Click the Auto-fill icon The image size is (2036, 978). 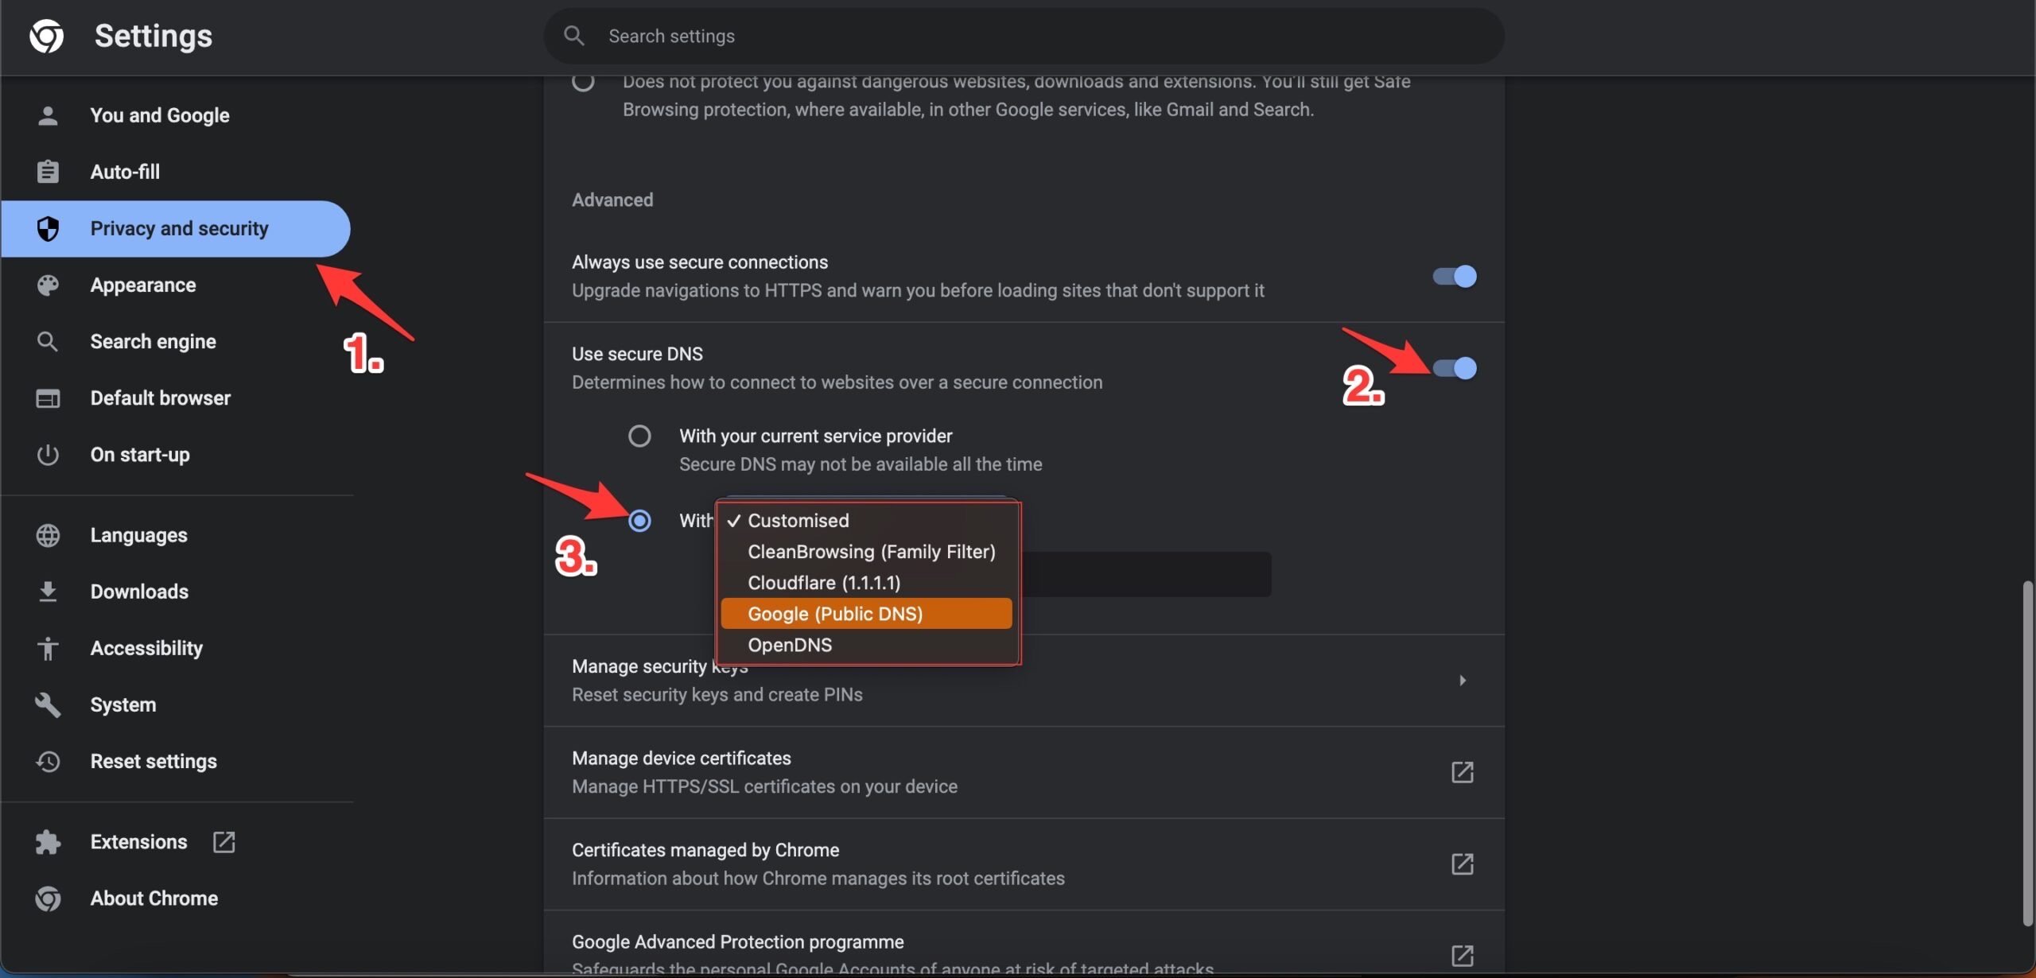pos(47,172)
